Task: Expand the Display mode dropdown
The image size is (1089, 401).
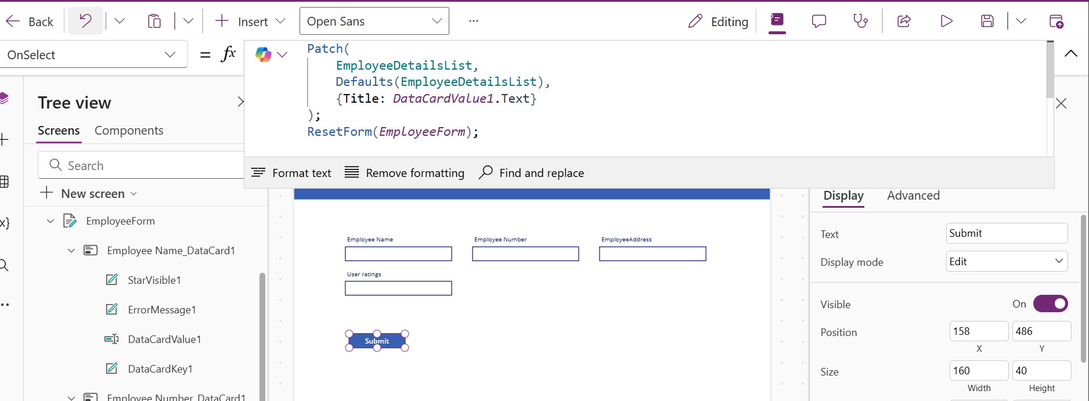Action: click(x=1007, y=262)
